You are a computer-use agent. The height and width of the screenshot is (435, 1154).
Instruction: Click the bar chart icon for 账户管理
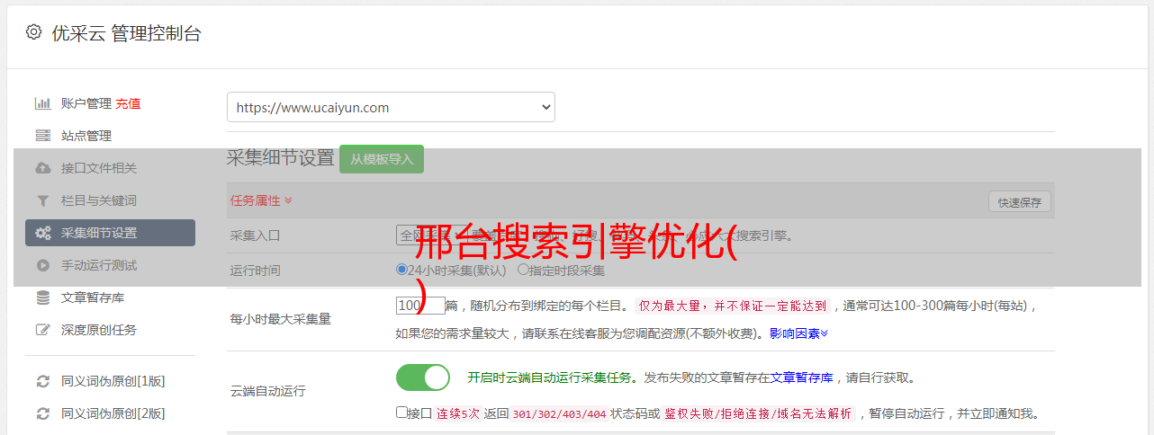tap(42, 103)
